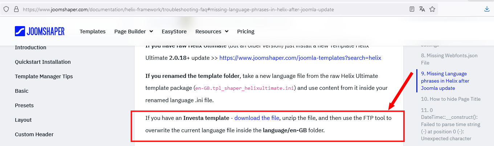The height and width of the screenshot is (146, 494).
Task: Select Quickstart Installation in sidebar
Action: [43, 62]
